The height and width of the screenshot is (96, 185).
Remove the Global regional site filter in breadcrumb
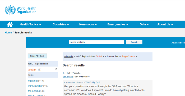pos(104,57)
